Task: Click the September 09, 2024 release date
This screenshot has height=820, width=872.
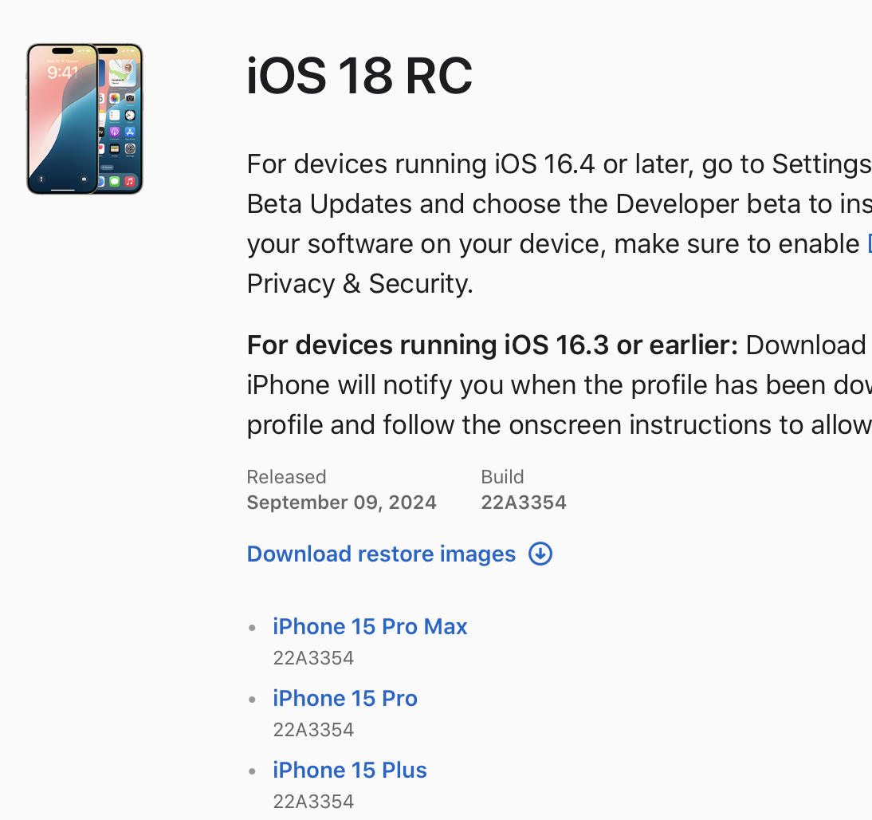Action: pyautogui.click(x=341, y=503)
